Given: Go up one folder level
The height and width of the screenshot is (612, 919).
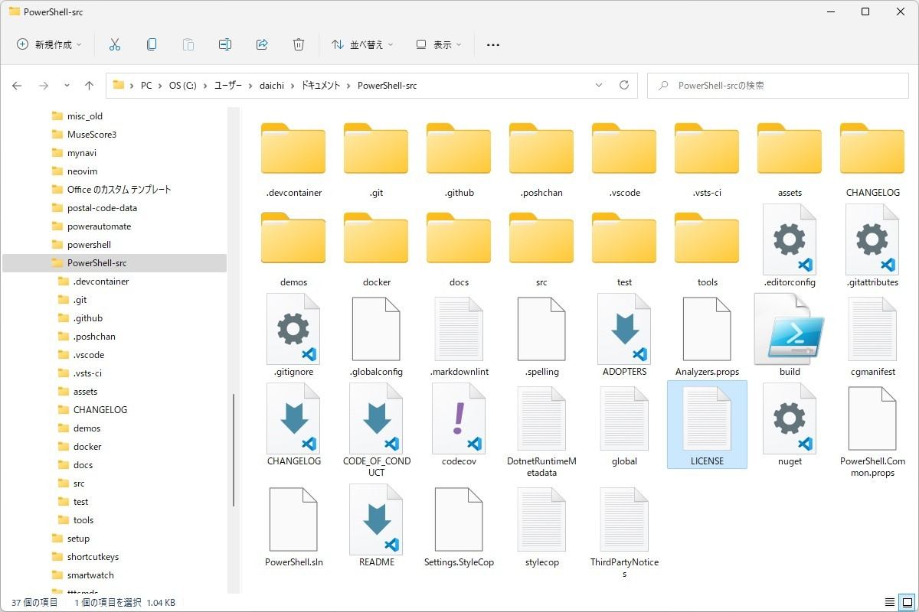Looking at the screenshot, I should 89,86.
